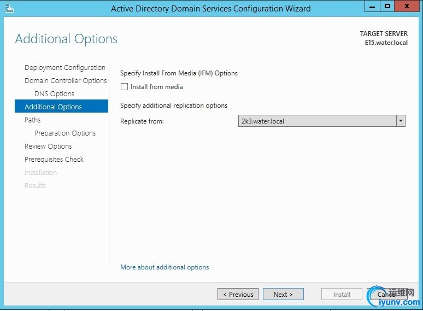The width and height of the screenshot is (423, 311).
Task: Open the More about additional options link
Action: coord(164,267)
